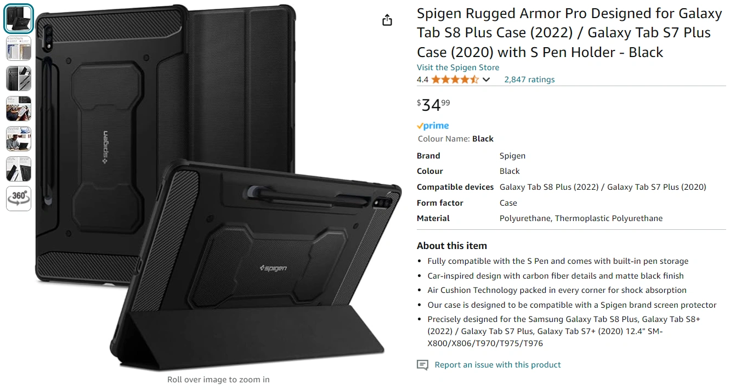Click the Prime logo badge
The width and height of the screenshot is (730, 390).
[x=433, y=126]
